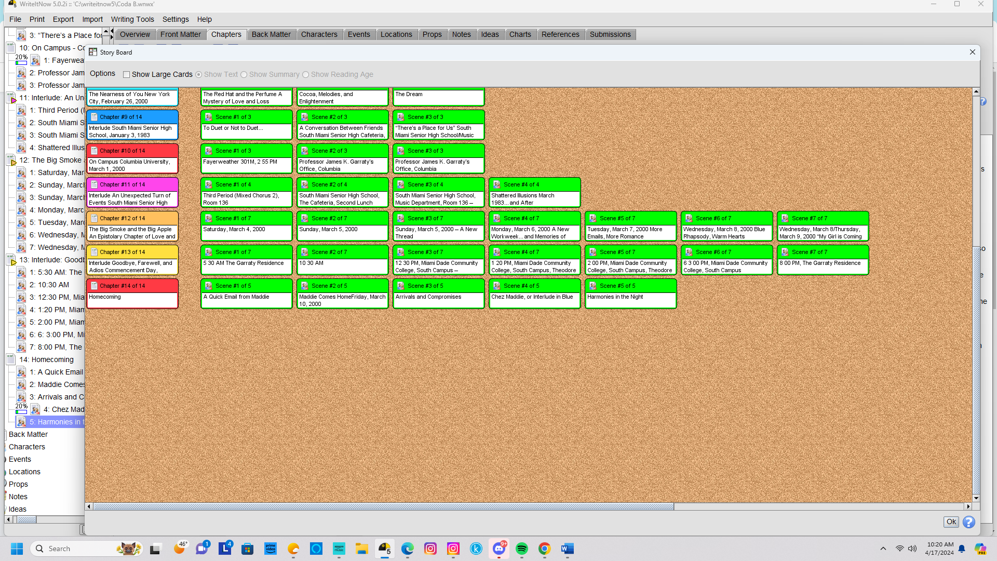Open the Writing Tools menu
This screenshot has width=997, height=561.
tap(132, 19)
